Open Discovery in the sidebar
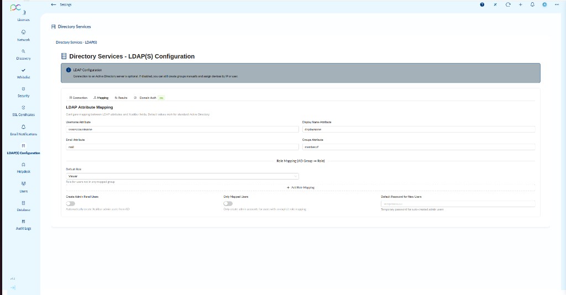The height and width of the screenshot is (295, 566). coord(23,55)
